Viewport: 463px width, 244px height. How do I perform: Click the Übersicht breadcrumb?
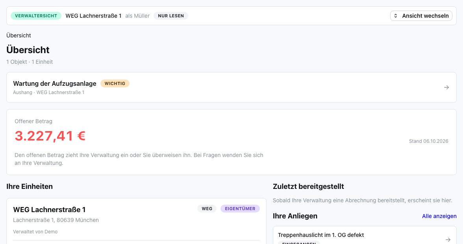pos(19,35)
